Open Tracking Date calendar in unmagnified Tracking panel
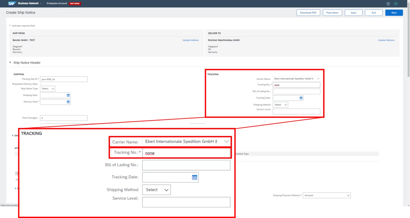This screenshot has height=218, width=410. tap(301, 98)
